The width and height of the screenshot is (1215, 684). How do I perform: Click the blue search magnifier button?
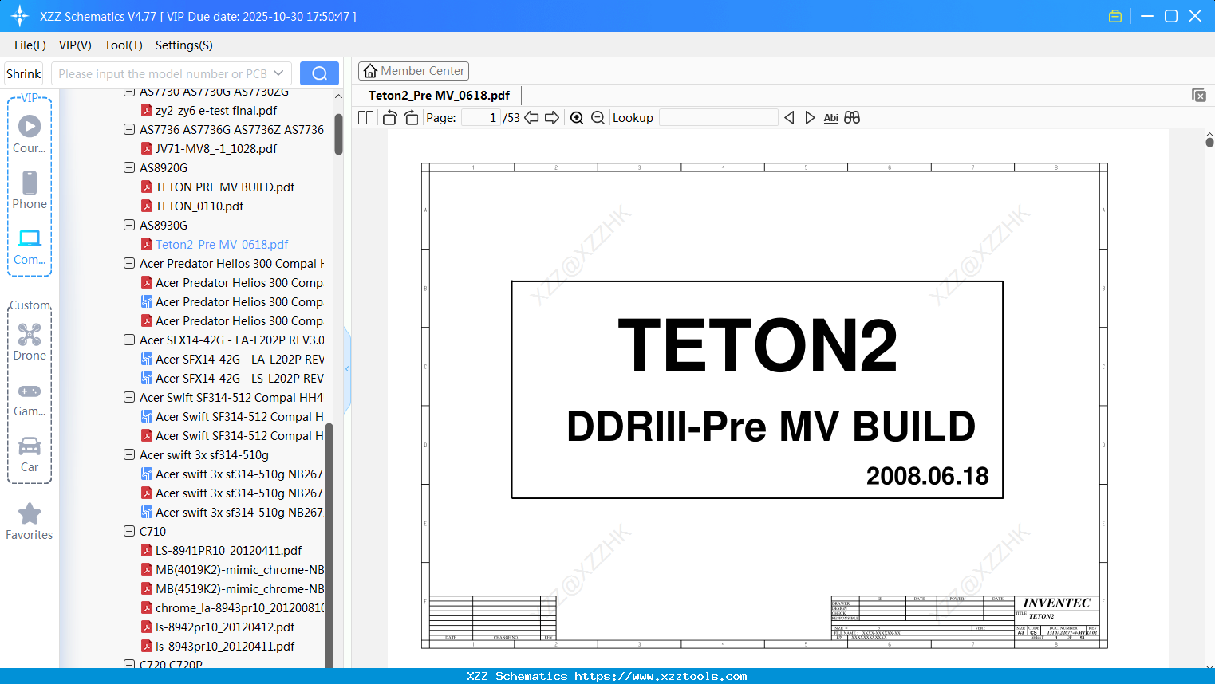(319, 73)
